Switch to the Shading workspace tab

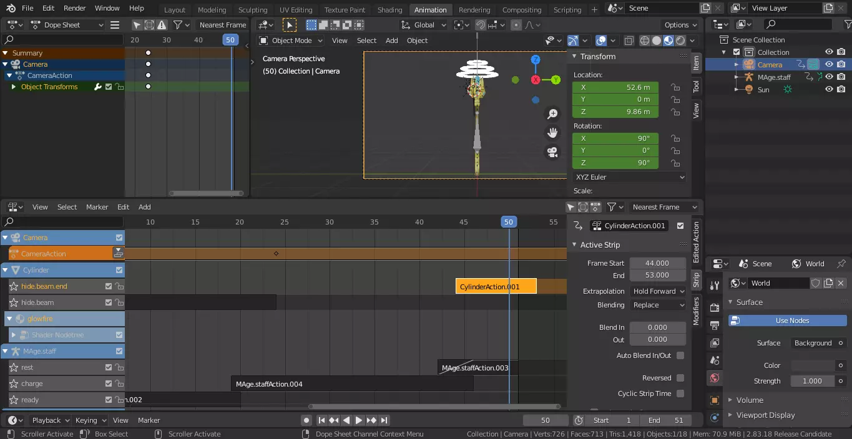click(x=390, y=9)
